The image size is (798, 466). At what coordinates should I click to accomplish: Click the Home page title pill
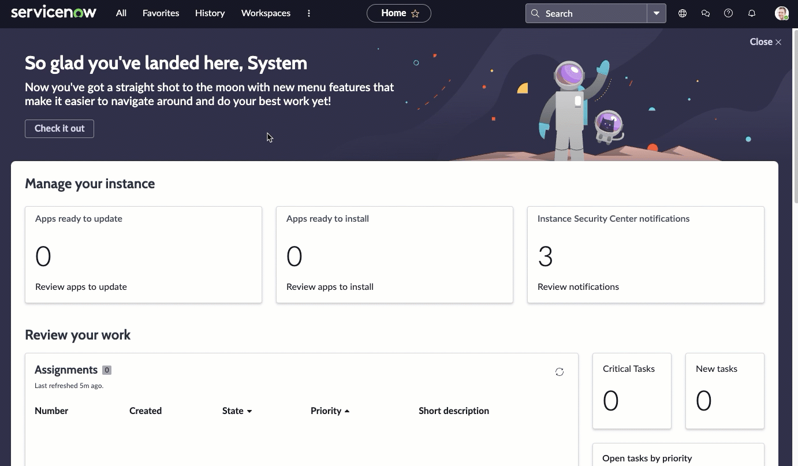click(399, 13)
